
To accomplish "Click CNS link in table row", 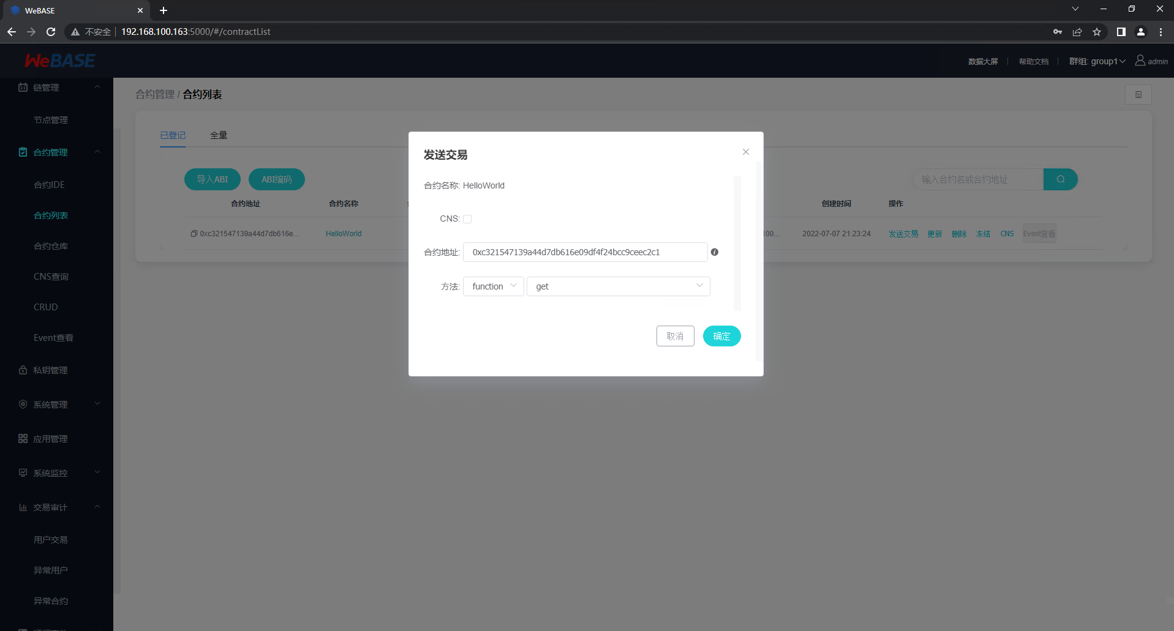I will pyautogui.click(x=1007, y=234).
